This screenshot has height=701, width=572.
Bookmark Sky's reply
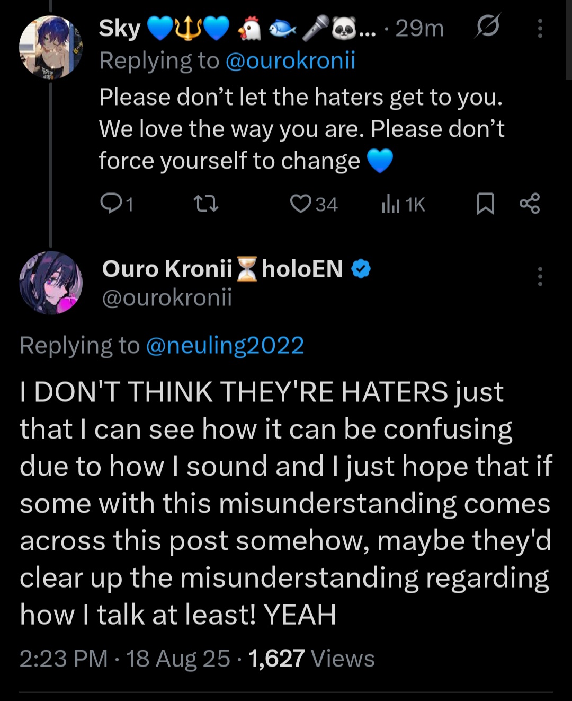click(485, 204)
